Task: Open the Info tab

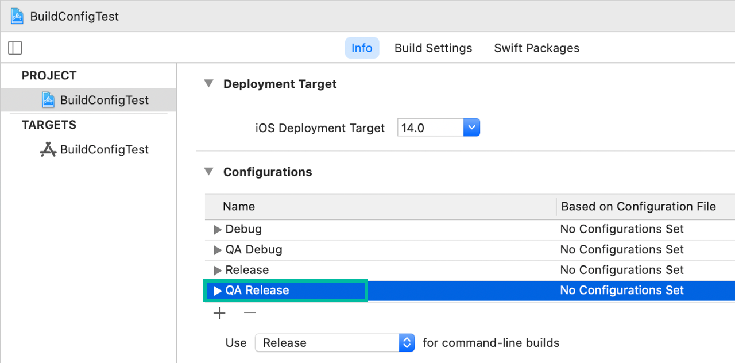Action: (362, 48)
